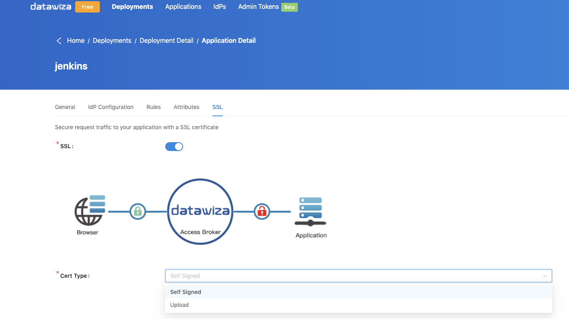The width and height of the screenshot is (569, 319).
Task: Click the back arrow before Home
Action: pyautogui.click(x=59, y=41)
